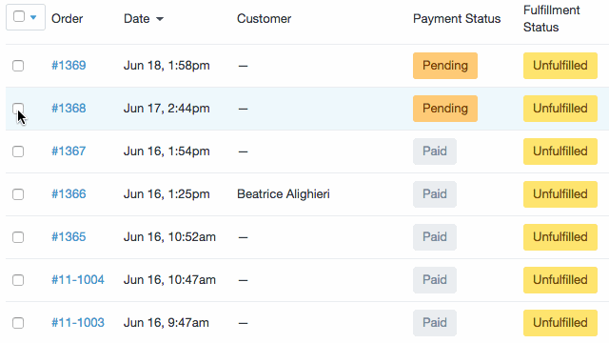Click the Unfulfilled badge for order #1365
Viewport: 609px width, 343px height.
pyautogui.click(x=560, y=237)
